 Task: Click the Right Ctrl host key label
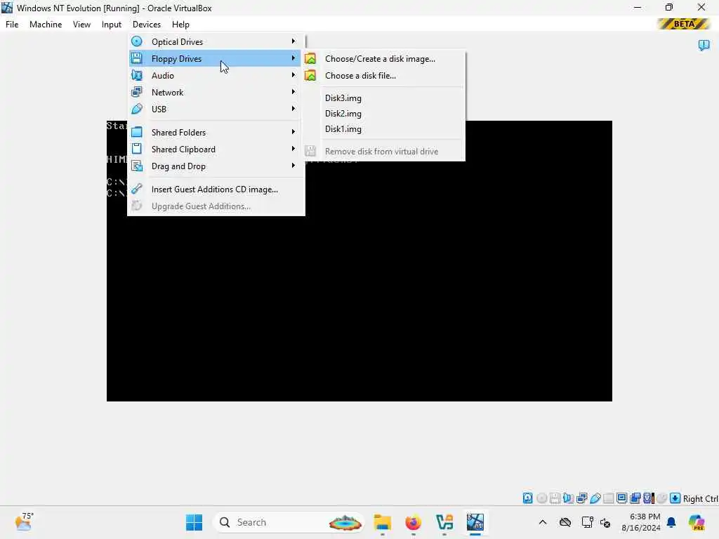tap(700, 499)
